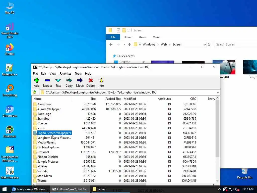Click the muted volume icon in the tray
Screen dimensions: 257x193
237,189
